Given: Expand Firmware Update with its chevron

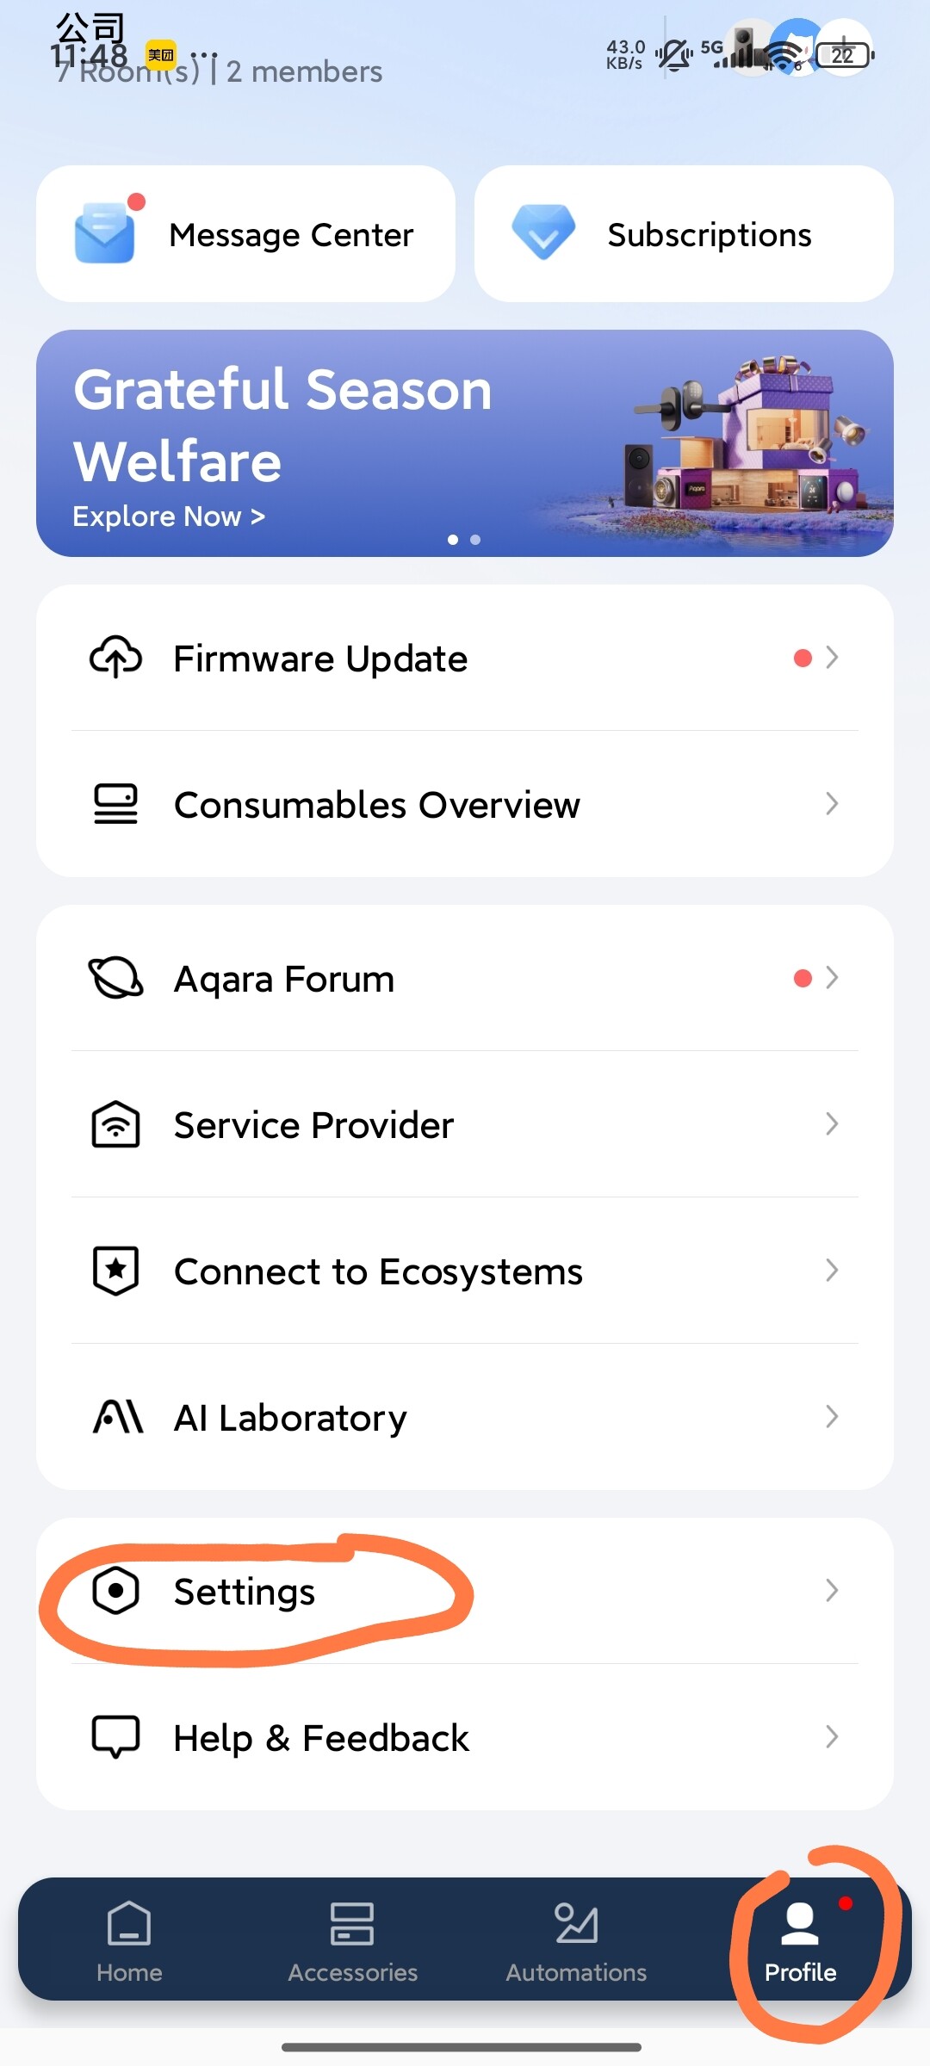Looking at the screenshot, I should click(832, 658).
